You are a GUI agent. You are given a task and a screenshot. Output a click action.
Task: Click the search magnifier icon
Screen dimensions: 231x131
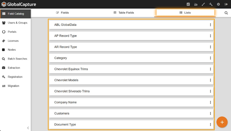226,13
